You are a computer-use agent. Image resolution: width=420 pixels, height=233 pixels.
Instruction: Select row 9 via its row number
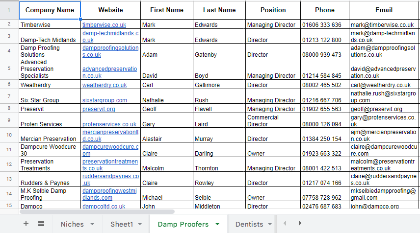point(9,120)
